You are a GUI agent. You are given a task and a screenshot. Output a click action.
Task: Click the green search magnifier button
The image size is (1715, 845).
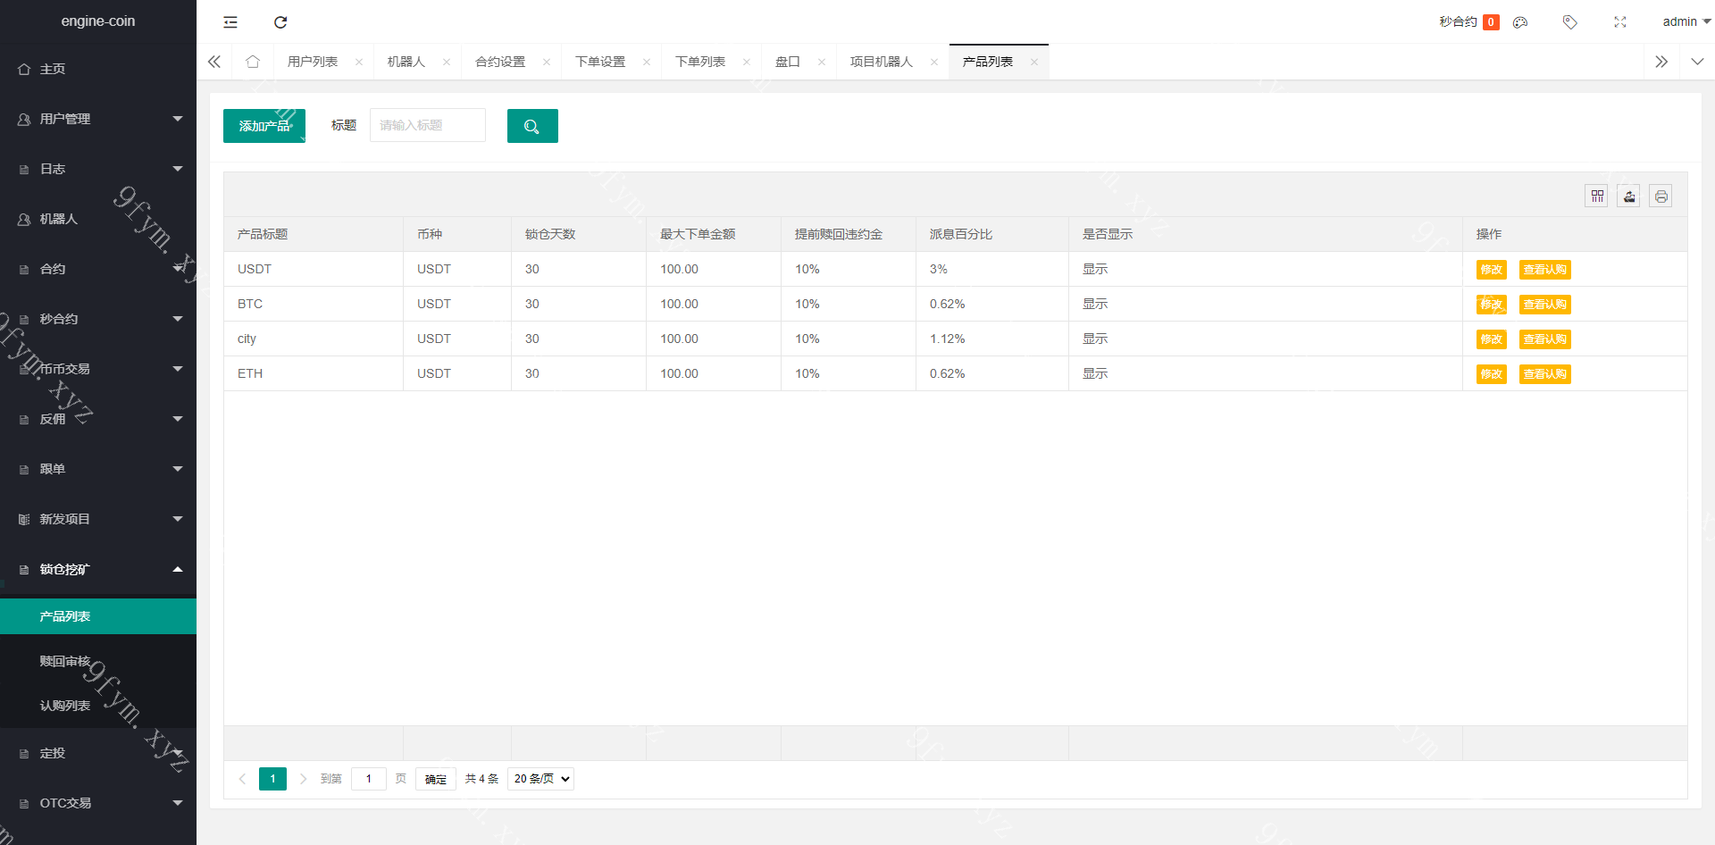pyautogui.click(x=532, y=126)
